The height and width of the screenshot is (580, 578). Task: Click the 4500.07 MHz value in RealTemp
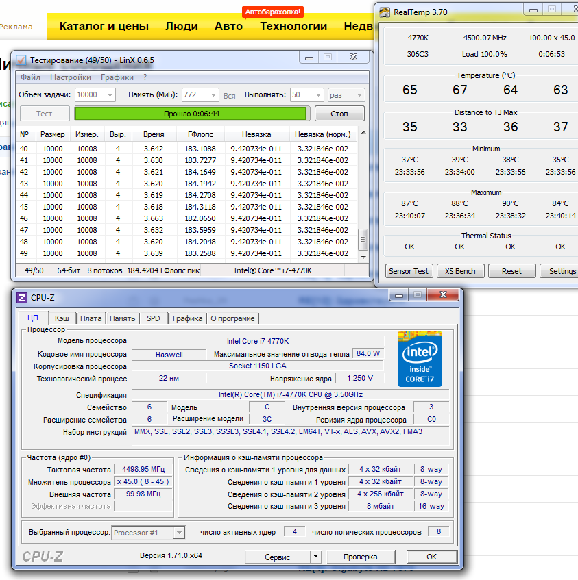(485, 38)
